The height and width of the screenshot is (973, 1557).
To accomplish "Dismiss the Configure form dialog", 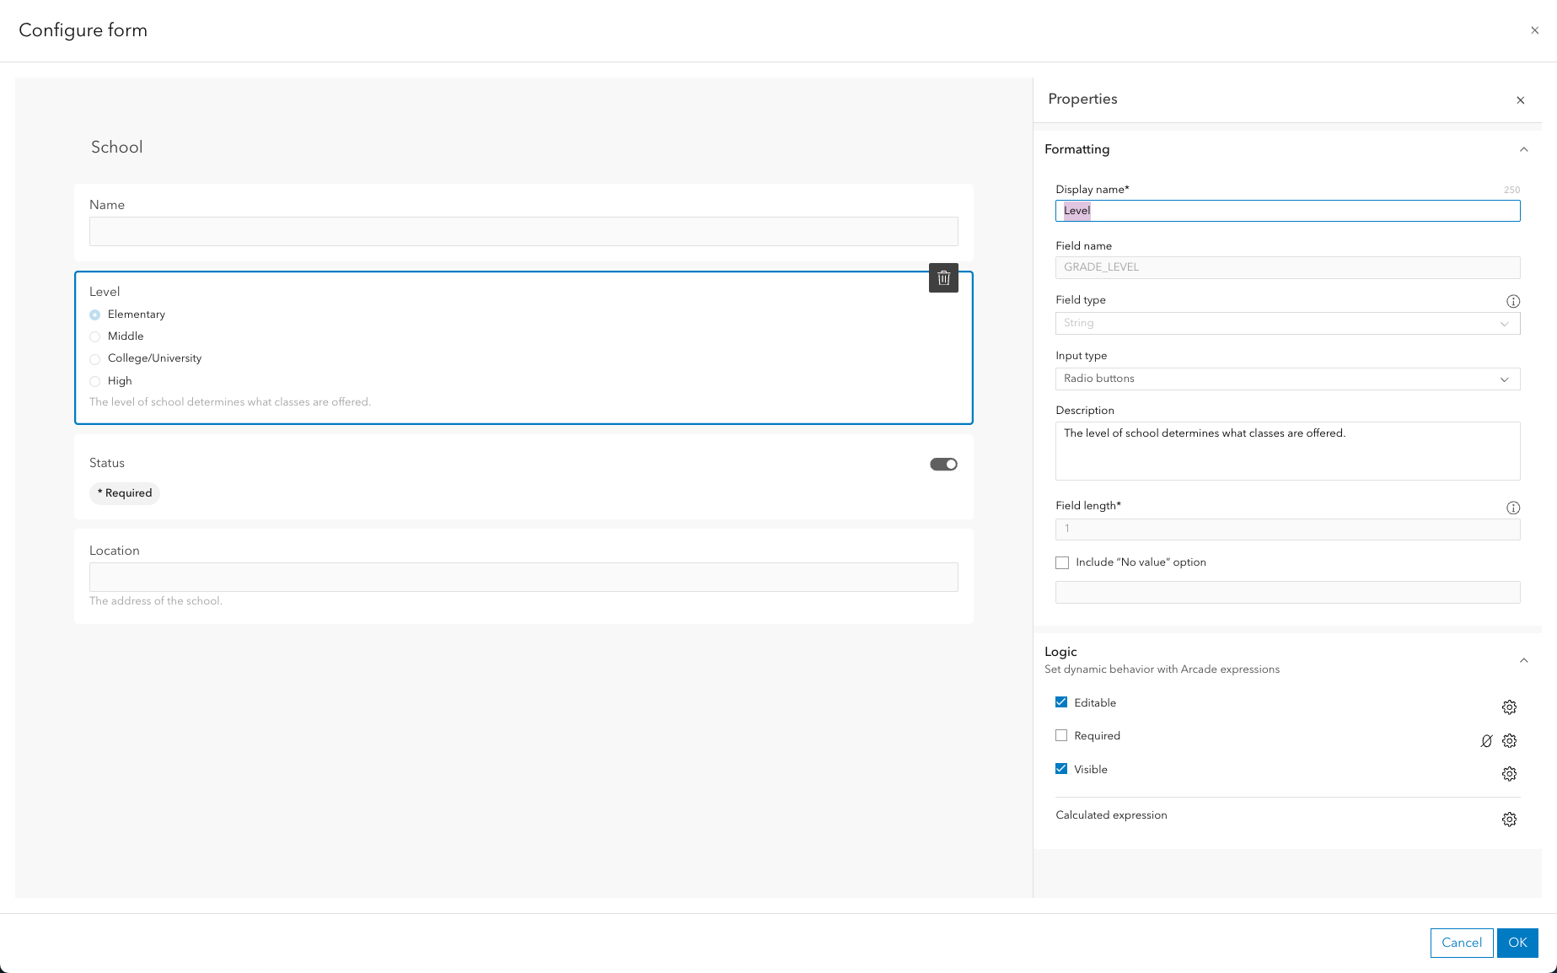I will [1534, 30].
